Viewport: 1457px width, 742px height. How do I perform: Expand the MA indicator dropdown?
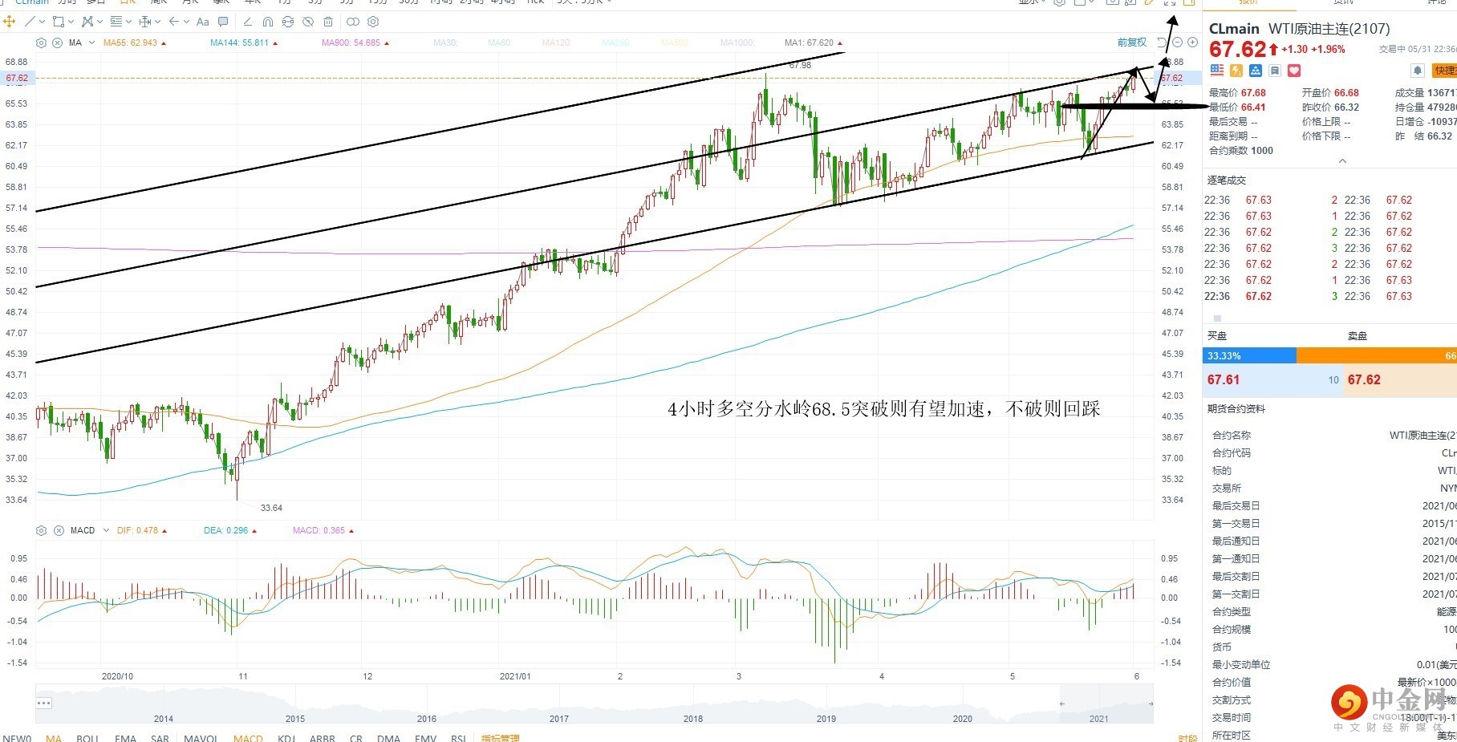point(91,43)
